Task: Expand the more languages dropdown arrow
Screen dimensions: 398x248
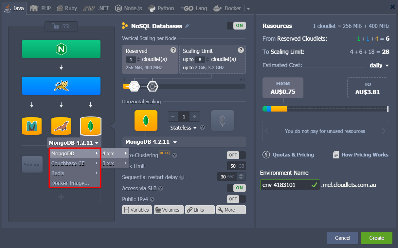Action: click(x=248, y=9)
